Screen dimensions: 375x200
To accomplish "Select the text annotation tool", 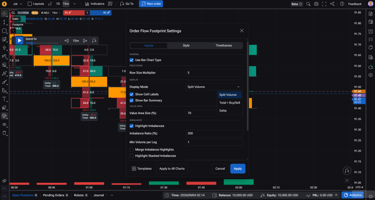I will (4, 99).
